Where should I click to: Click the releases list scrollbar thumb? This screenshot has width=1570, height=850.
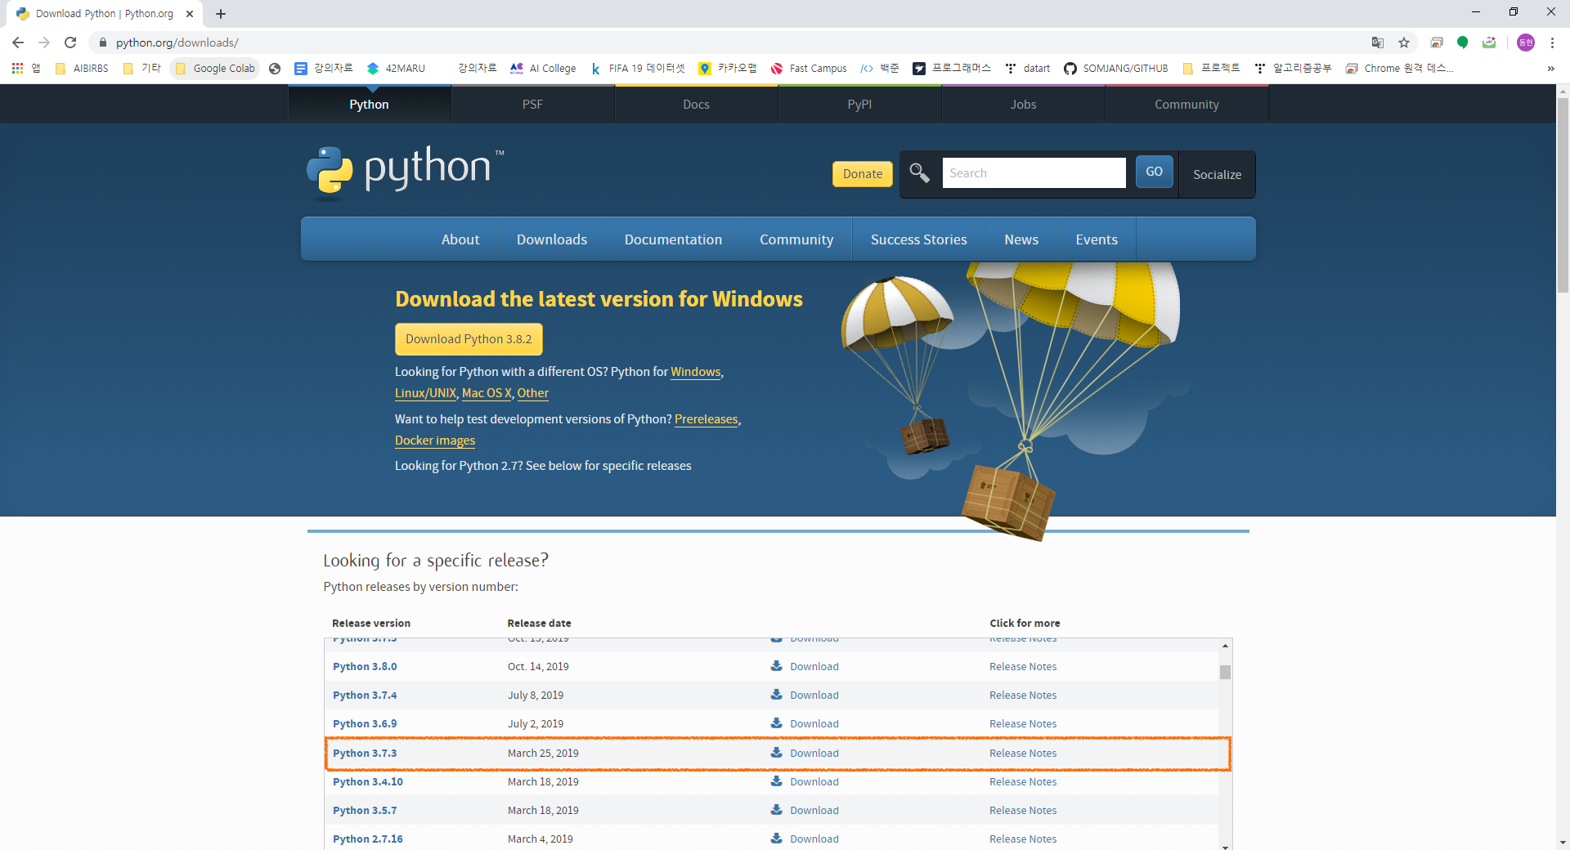1225,672
